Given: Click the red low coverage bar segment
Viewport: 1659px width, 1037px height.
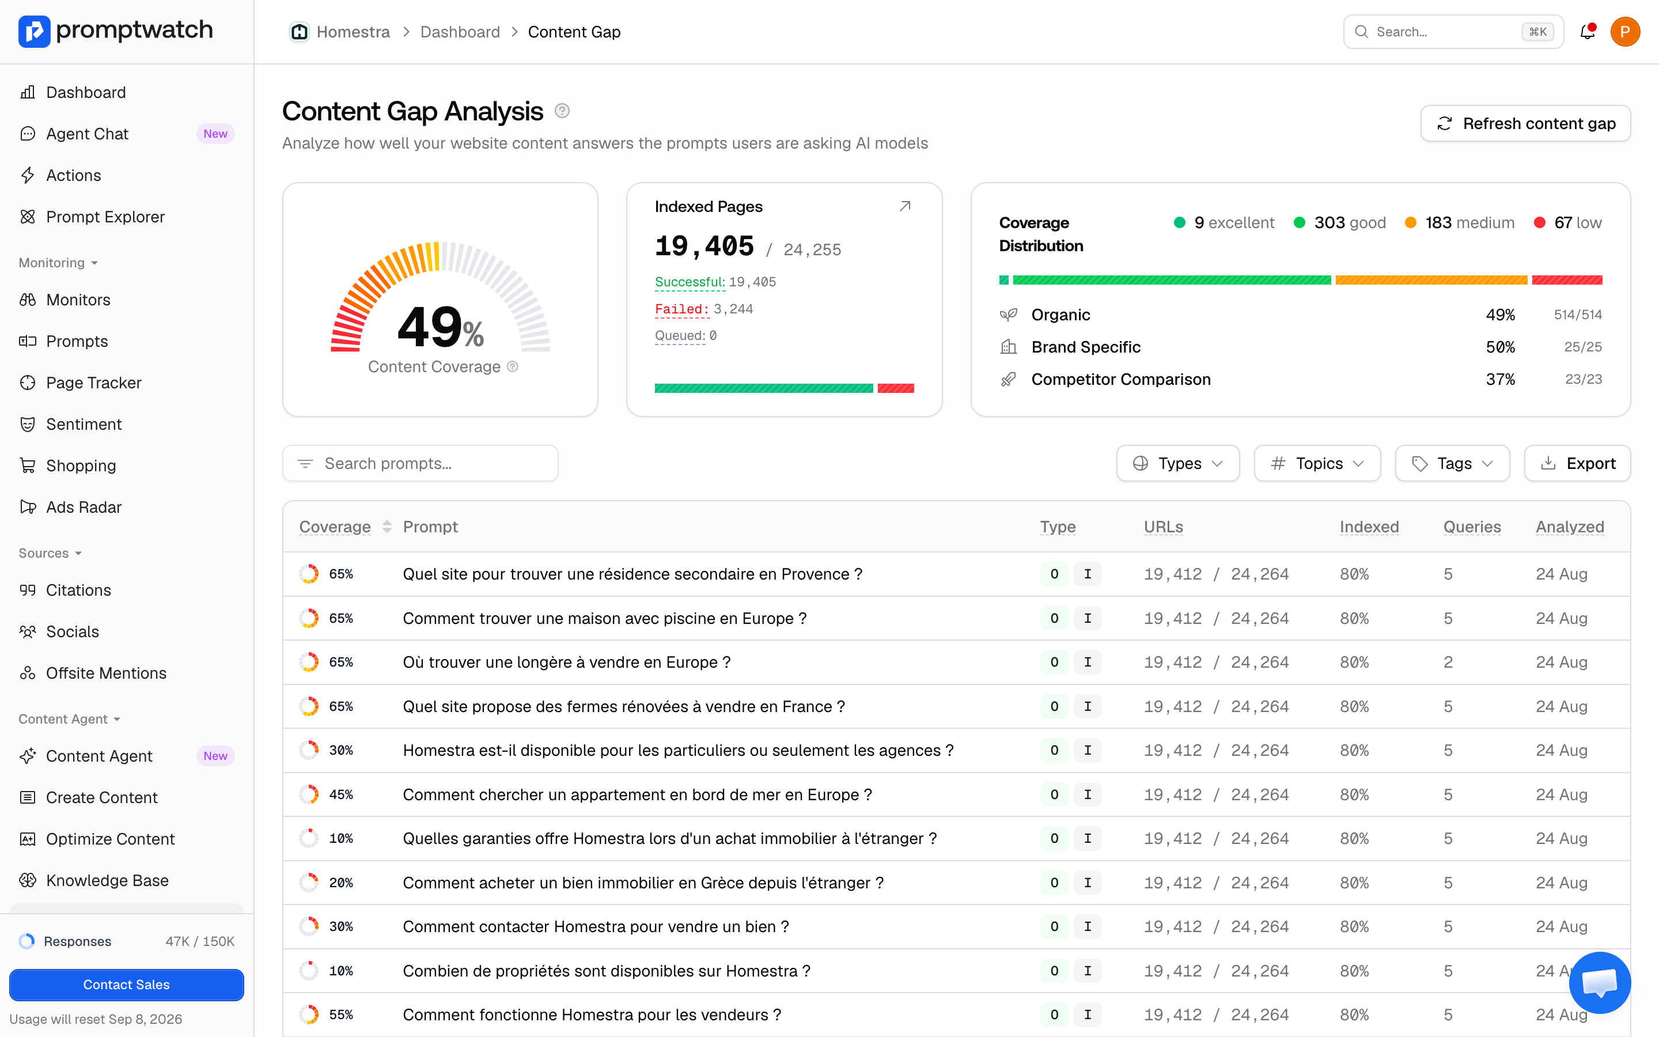Looking at the screenshot, I should [x=1566, y=280].
